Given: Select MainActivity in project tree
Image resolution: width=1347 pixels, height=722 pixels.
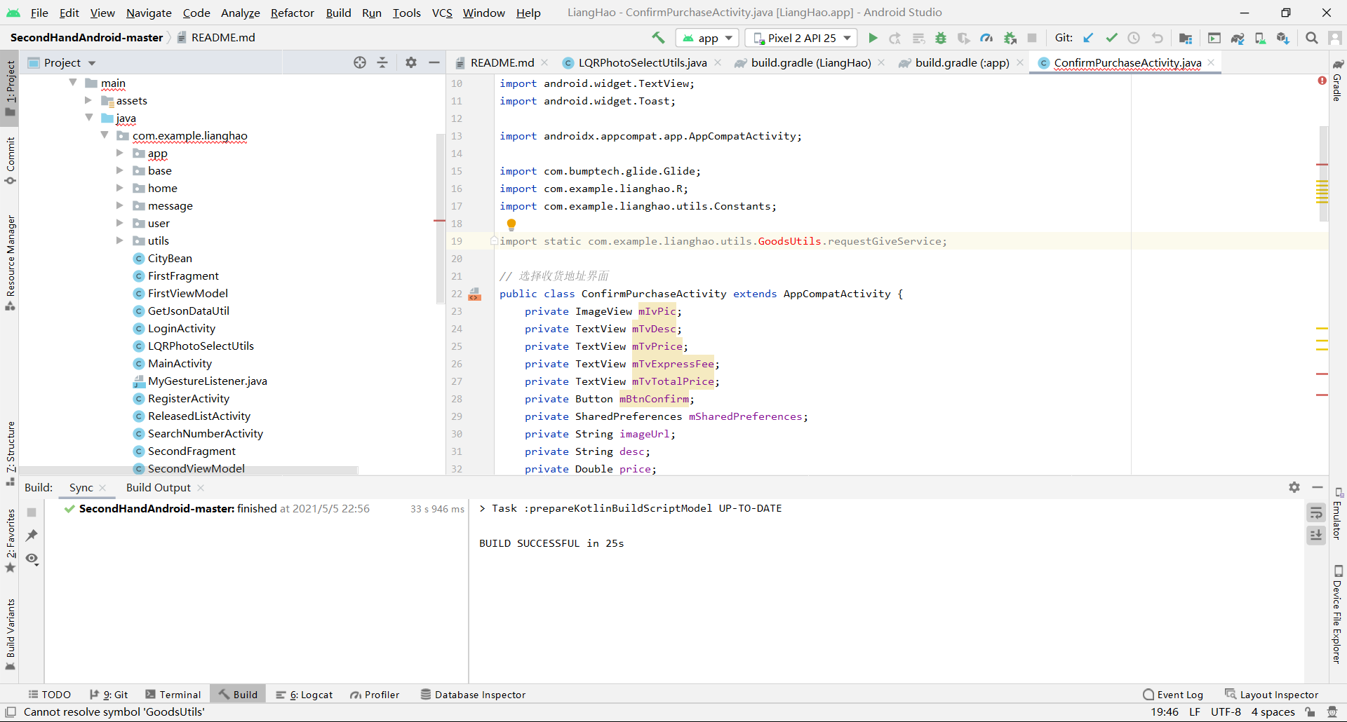Looking at the screenshot, I should pyautogui.click(x=180, y=363).
